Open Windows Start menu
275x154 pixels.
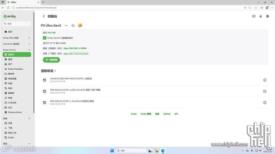coord(112,151)
